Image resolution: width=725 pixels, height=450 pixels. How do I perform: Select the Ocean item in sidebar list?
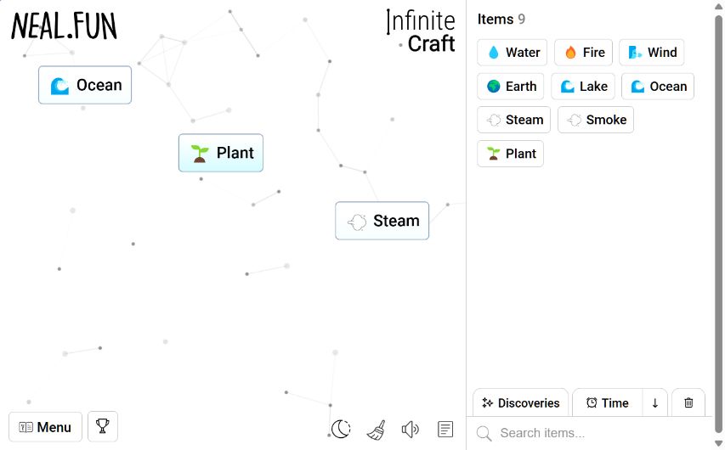(x=658, y=87)
